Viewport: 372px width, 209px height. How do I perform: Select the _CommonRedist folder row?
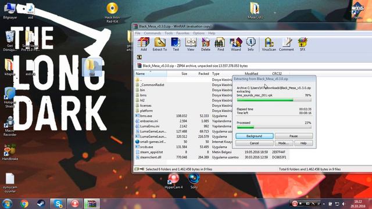184,85
